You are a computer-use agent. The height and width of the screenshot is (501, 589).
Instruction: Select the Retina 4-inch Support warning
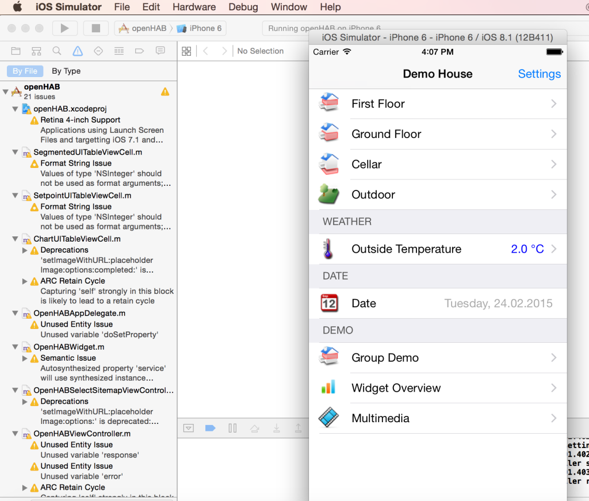pos(101,129)
